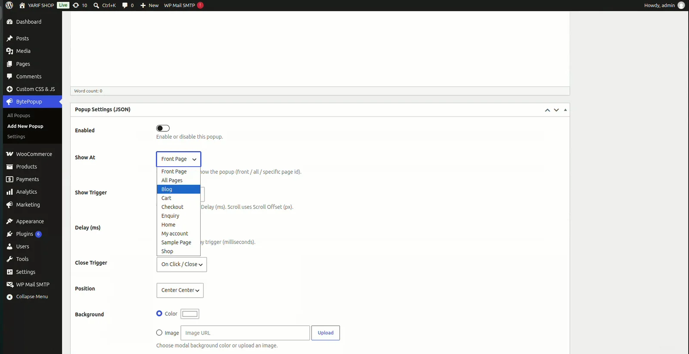
Task: Click the Upload image button
Action: [326, 333]
